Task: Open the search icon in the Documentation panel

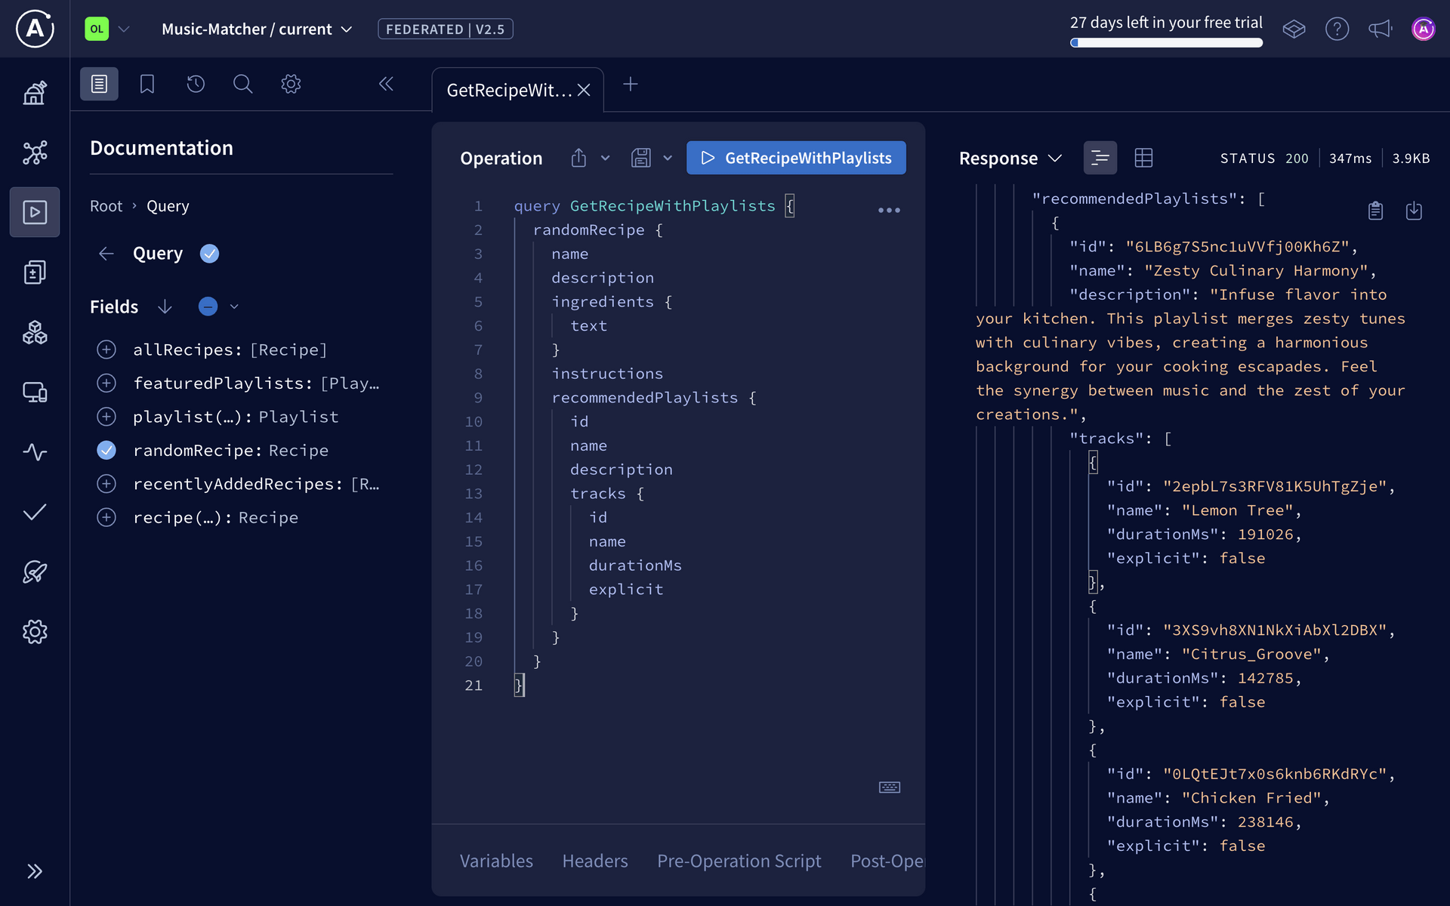Action: pyautogui.click(x=242, y=84)
